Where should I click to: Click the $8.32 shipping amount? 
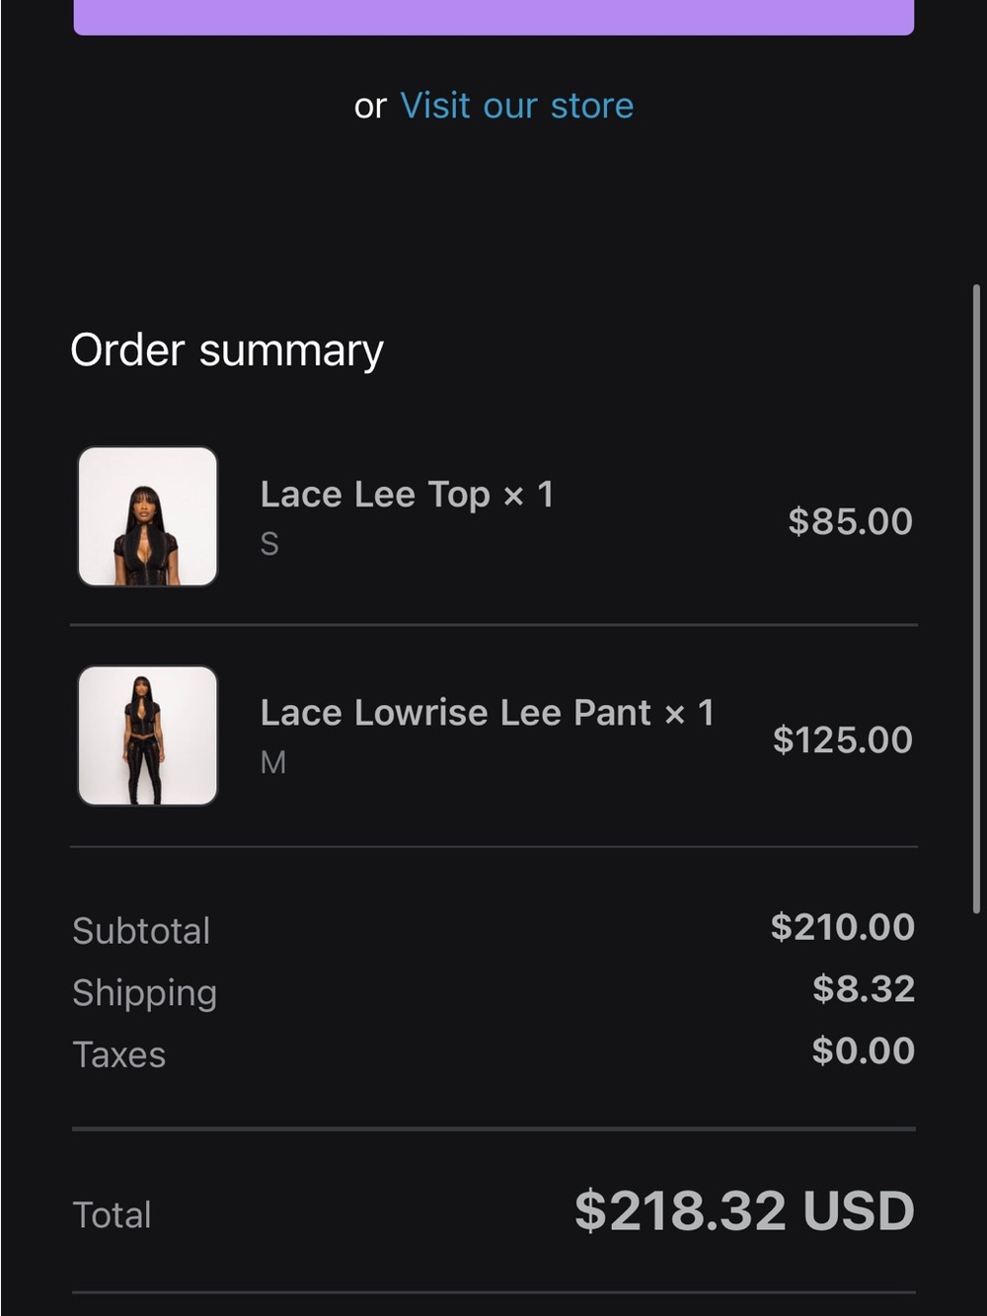pos(864,989)
